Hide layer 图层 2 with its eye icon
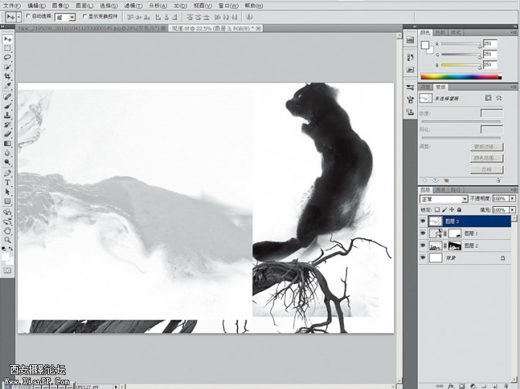The image size is (520, 389). click(423, 245)
